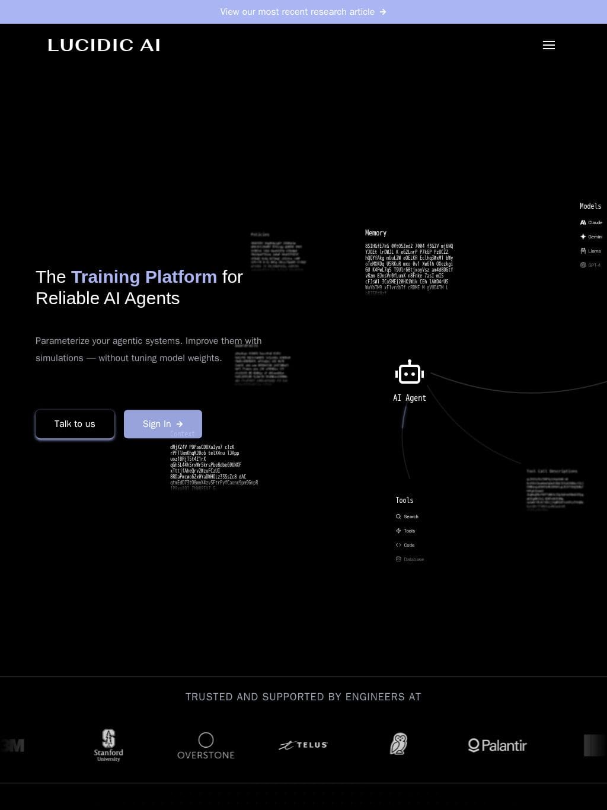This screenshot has width=607, height=810.
Task: Select the Claude model icon
Action: click(x=583, y=222)
